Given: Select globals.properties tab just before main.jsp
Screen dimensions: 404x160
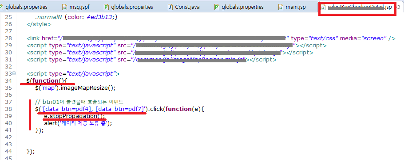Looking at the screenshot, I should coord(238,7).
